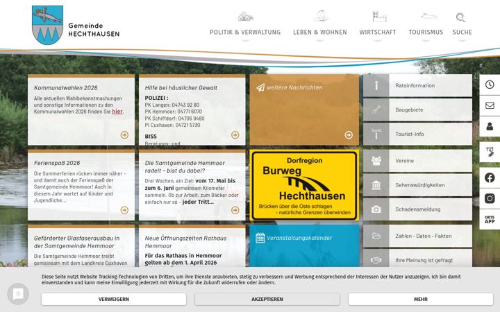The height and width of the screenshot is (312, 500).
Task: Open Neue Öffnungszeiten Rathaus Hemmoor title
Action: 185,242
